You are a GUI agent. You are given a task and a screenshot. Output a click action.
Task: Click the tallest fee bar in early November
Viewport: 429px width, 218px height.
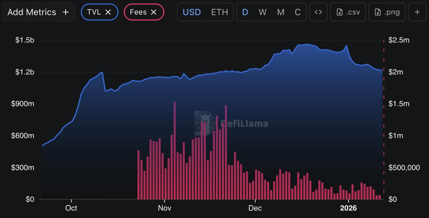click(x=174, y=150)
